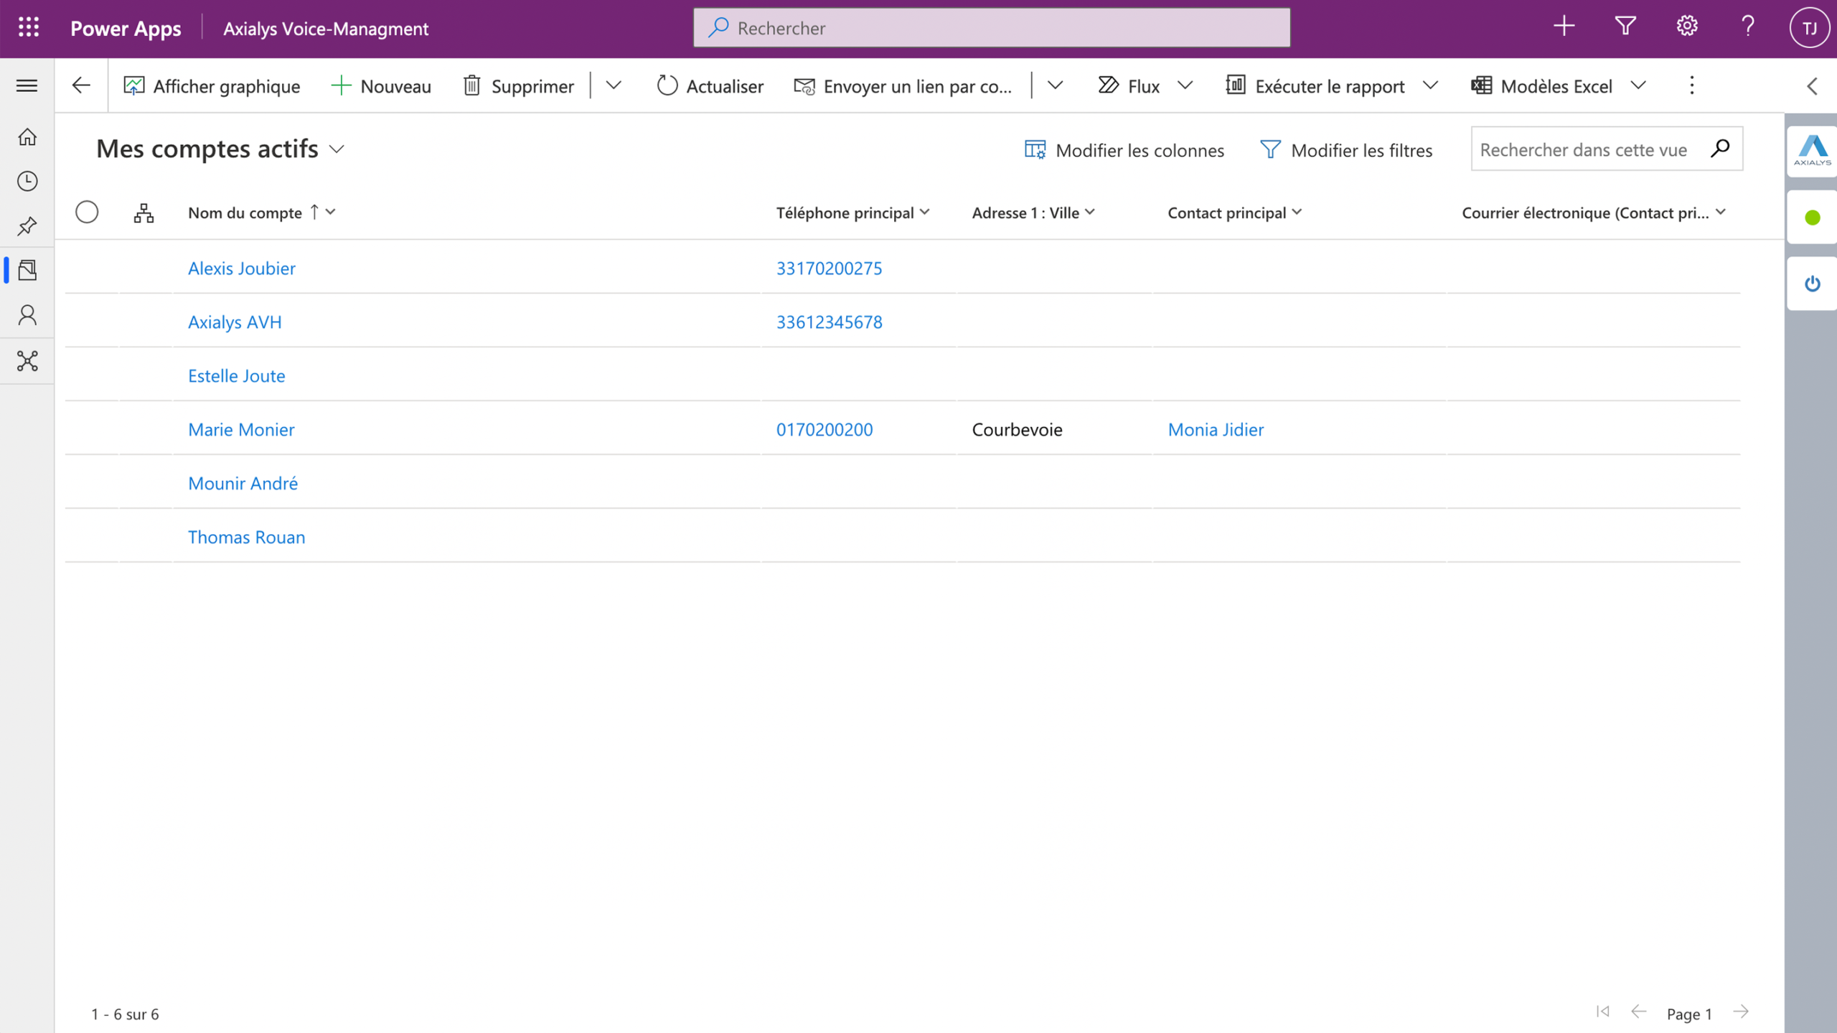The height and width of the screenshot is (1033, 1837).
Task: Open the Flux dropdown chevron
Action: click(1185, 85)
